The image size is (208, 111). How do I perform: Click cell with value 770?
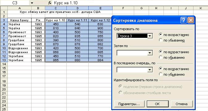click(100, 56)
